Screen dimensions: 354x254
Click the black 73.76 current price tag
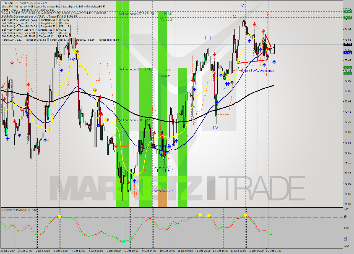tap(348, 44)
